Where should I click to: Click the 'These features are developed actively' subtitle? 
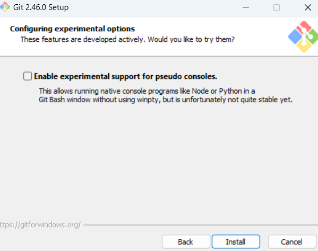tap(127, 39)
